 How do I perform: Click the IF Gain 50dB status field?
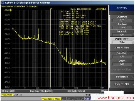8,91
